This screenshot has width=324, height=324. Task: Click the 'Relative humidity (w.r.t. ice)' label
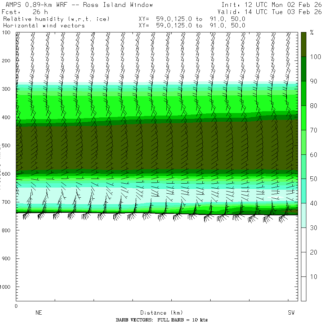coord(56,19)
